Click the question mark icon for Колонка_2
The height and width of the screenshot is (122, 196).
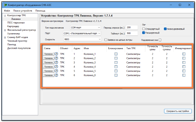point(56,58)
